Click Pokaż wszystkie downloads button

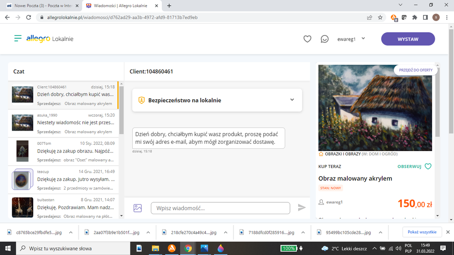point(421,232)
